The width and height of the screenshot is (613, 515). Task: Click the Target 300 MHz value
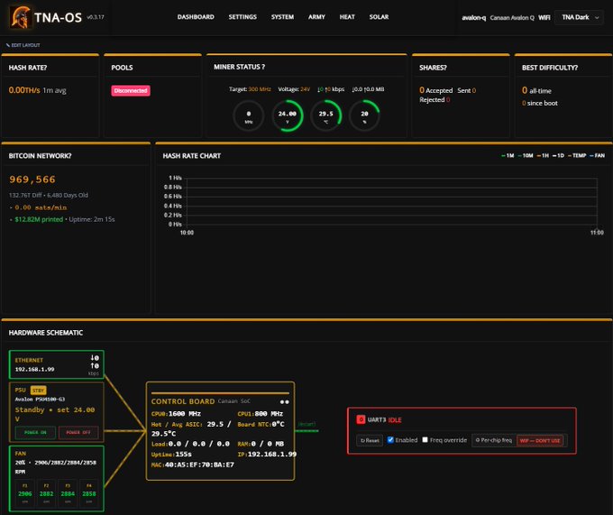pos(260,89)
